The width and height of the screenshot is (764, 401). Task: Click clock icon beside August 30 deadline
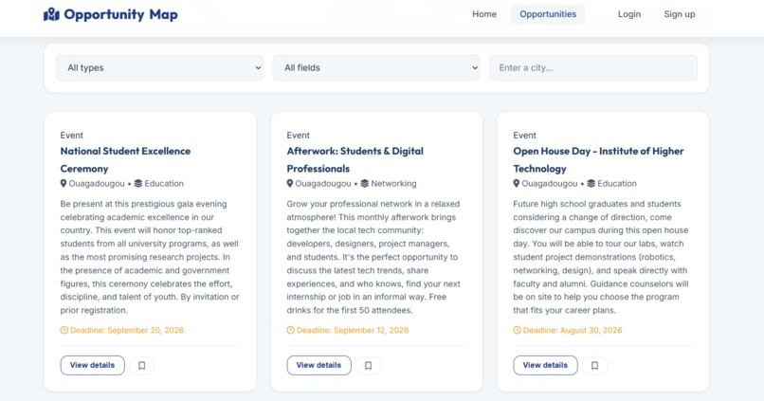click(x=518, y=330)
